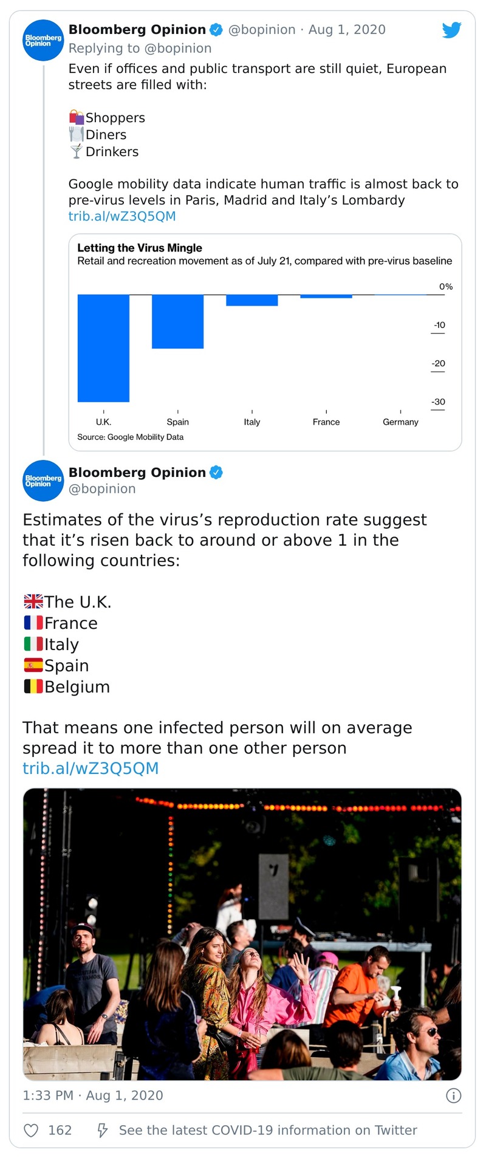Screen dimensions: 486x1158
Task: Click the "1:33 PM · Aug 1, 2020" timestamp
Action: (x=93, y=1095)
